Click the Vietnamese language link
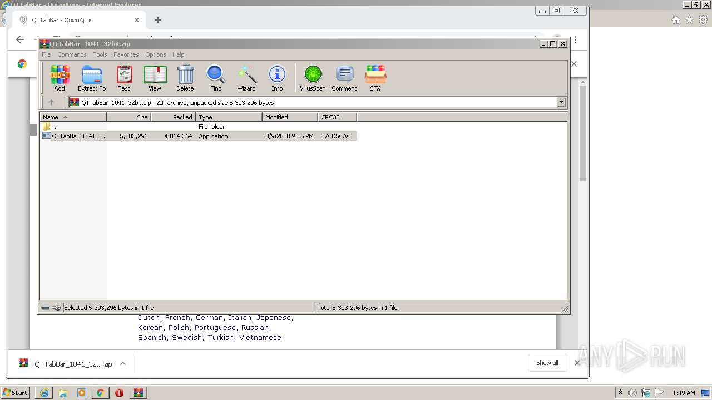Image resolution: width=712 pixels, height=400 pixels. pyautogui.click(x=260, y=338)
